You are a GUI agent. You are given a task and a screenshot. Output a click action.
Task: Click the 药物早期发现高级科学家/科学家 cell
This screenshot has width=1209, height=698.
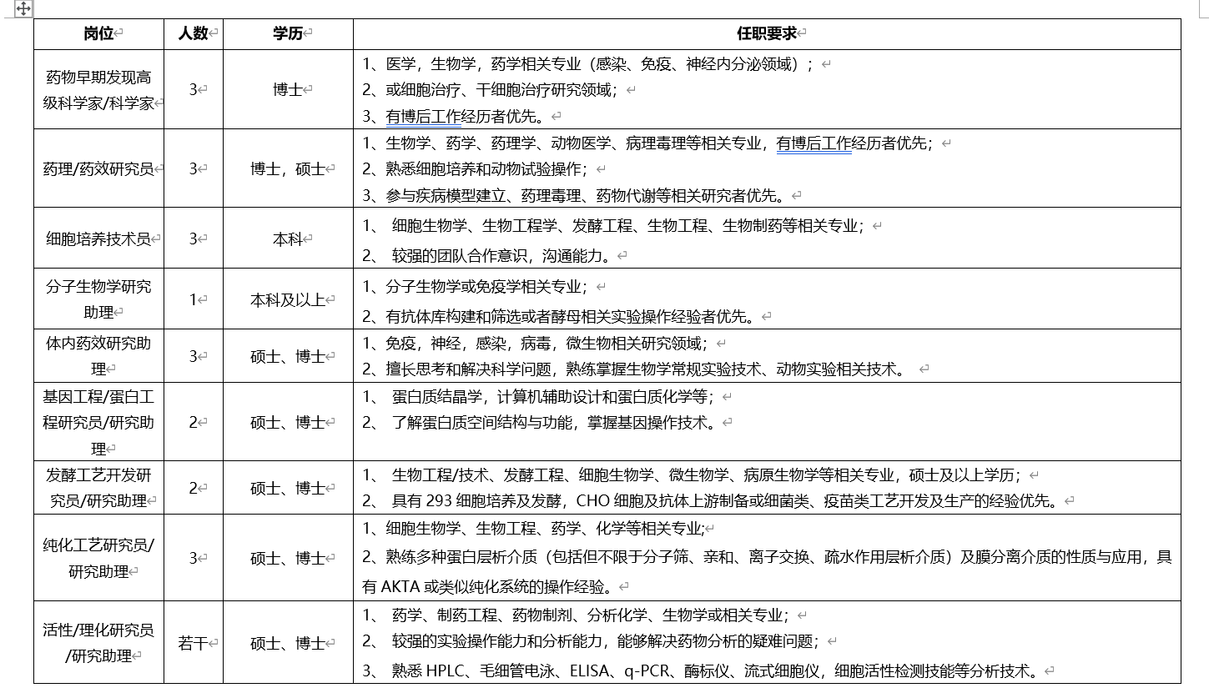click(98, 89)
